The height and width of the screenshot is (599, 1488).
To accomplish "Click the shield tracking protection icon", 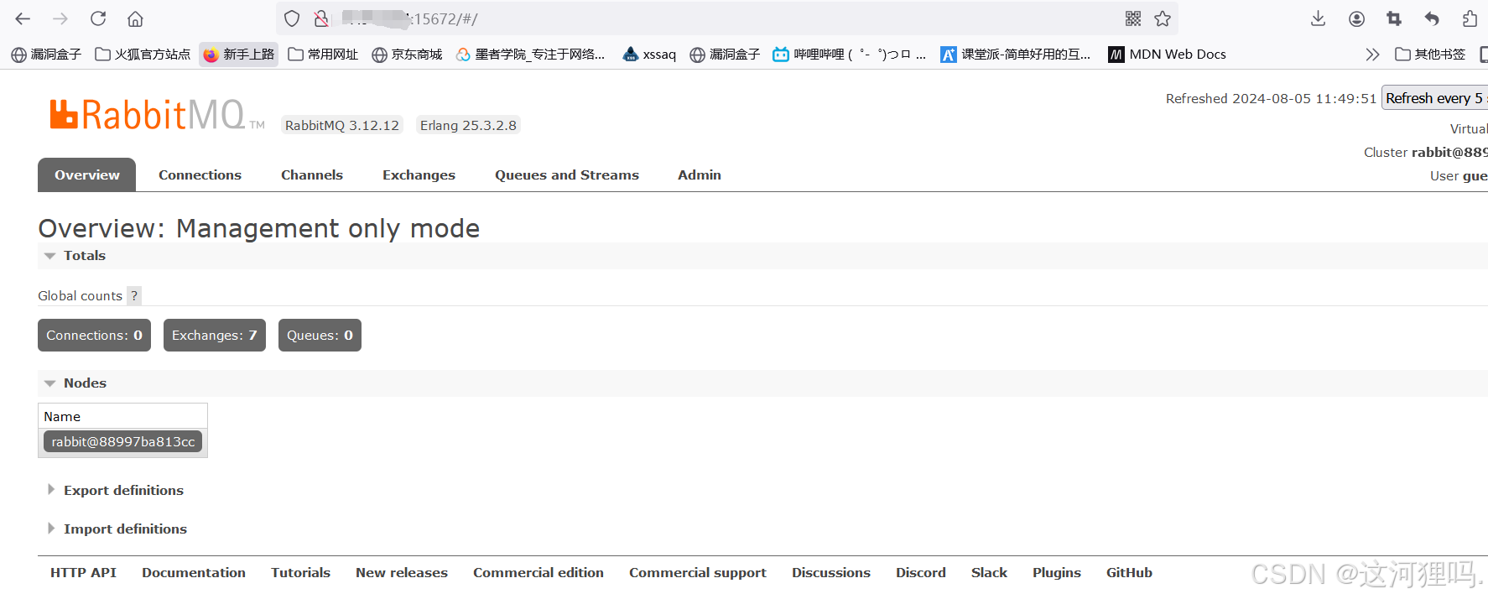I will [x=292, y=18].
